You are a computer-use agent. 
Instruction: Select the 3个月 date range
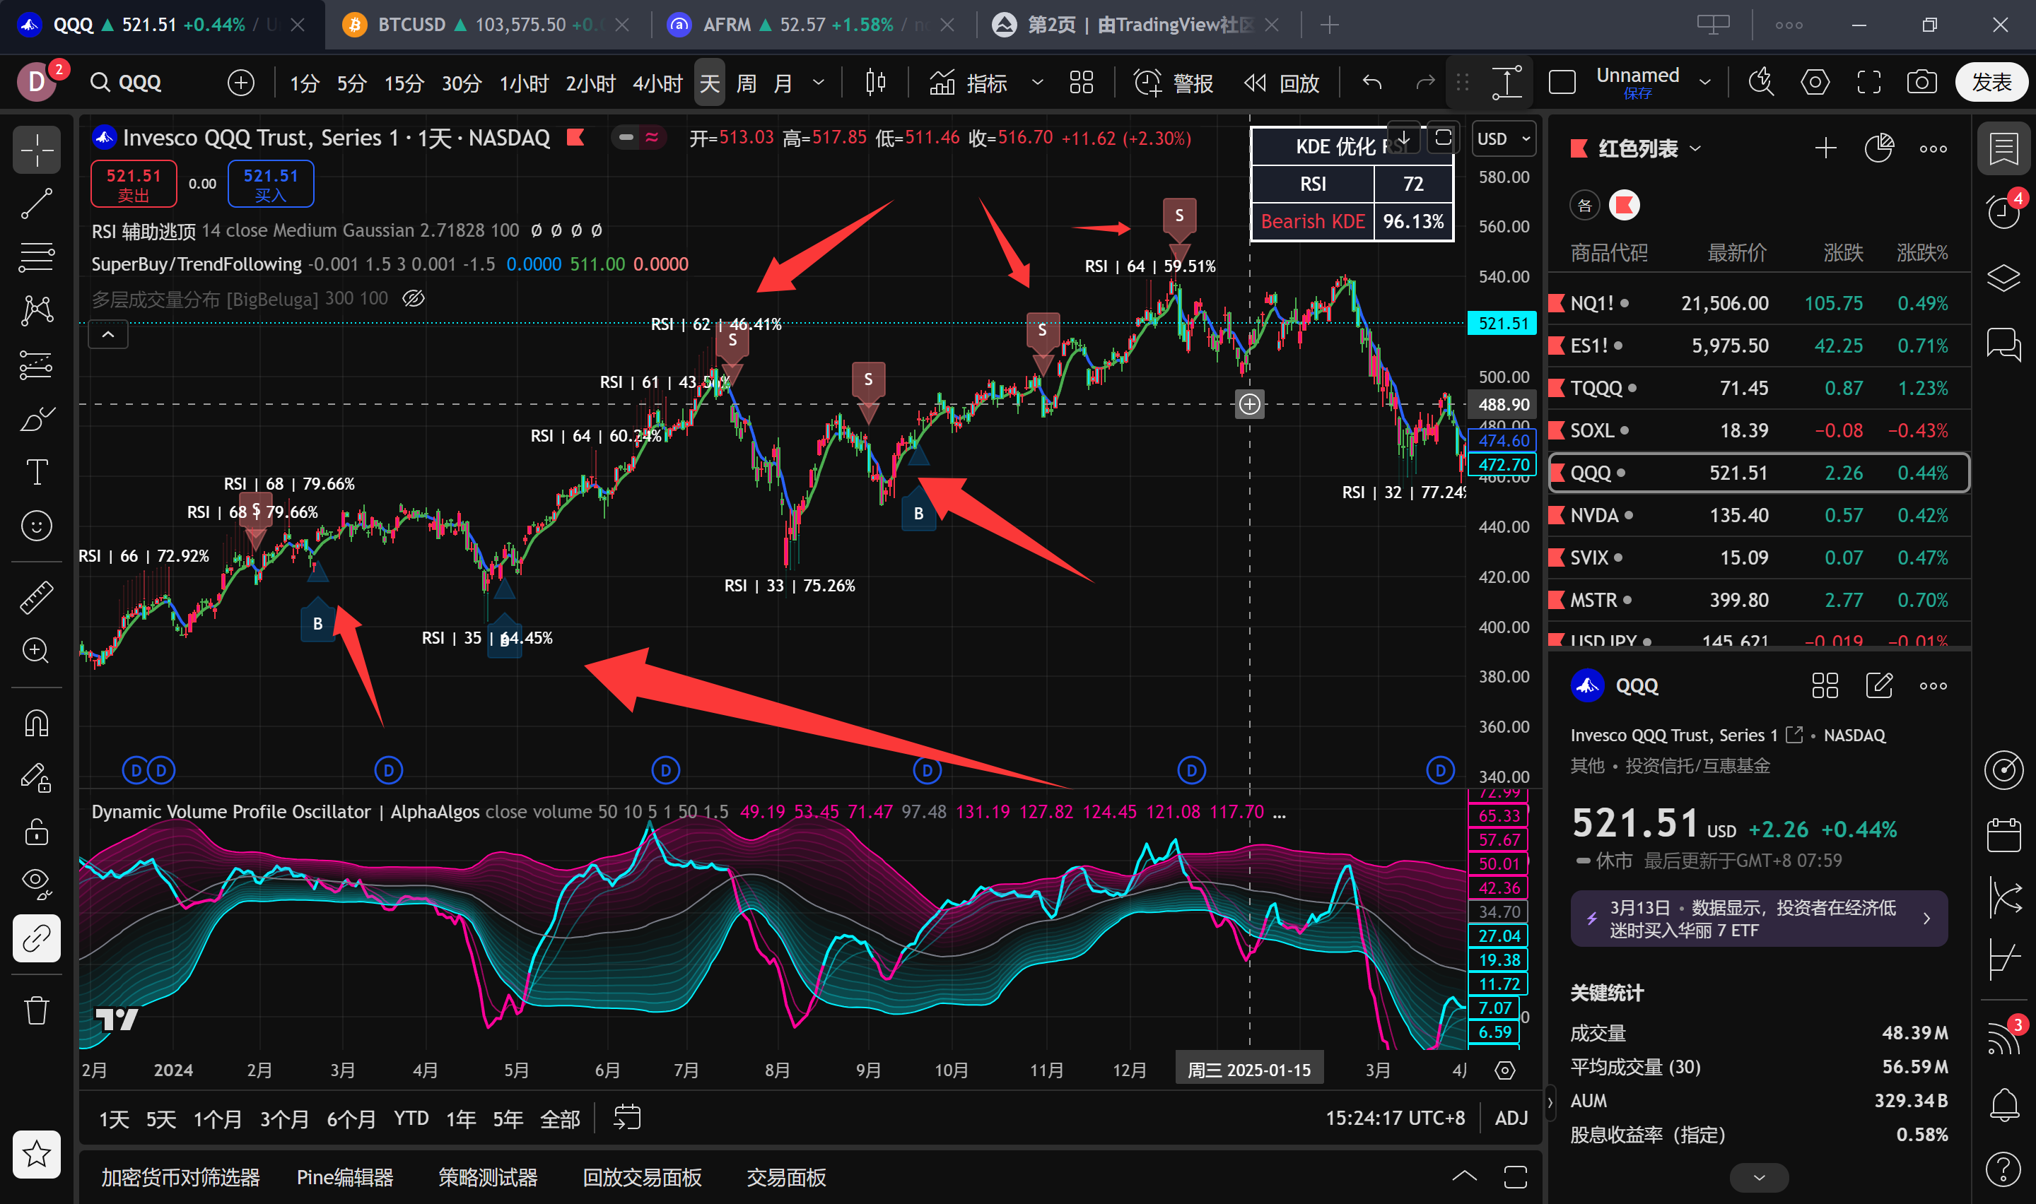(x=284, y=1119)
